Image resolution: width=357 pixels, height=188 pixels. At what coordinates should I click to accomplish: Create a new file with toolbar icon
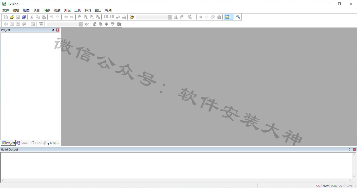[6, 17]
